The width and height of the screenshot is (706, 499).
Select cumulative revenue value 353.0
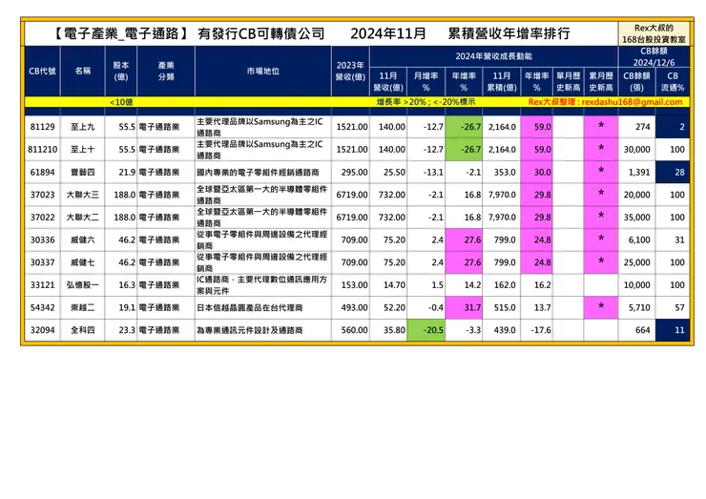click(x=505, y=172)
